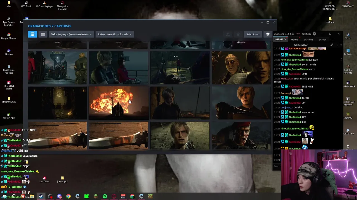The height and width of the screenshot is (200, 357).
Task: Click the 'Seleccionar...' button
Action: 253,34
